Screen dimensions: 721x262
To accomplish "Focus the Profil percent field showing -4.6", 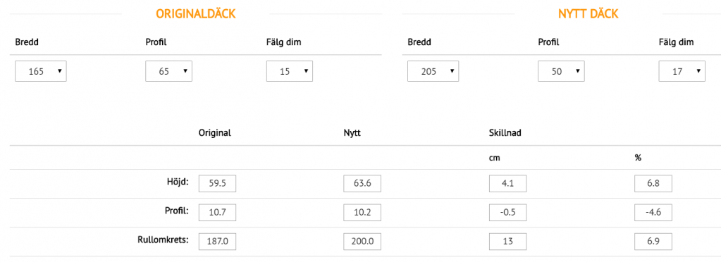I will pos(653,213).
